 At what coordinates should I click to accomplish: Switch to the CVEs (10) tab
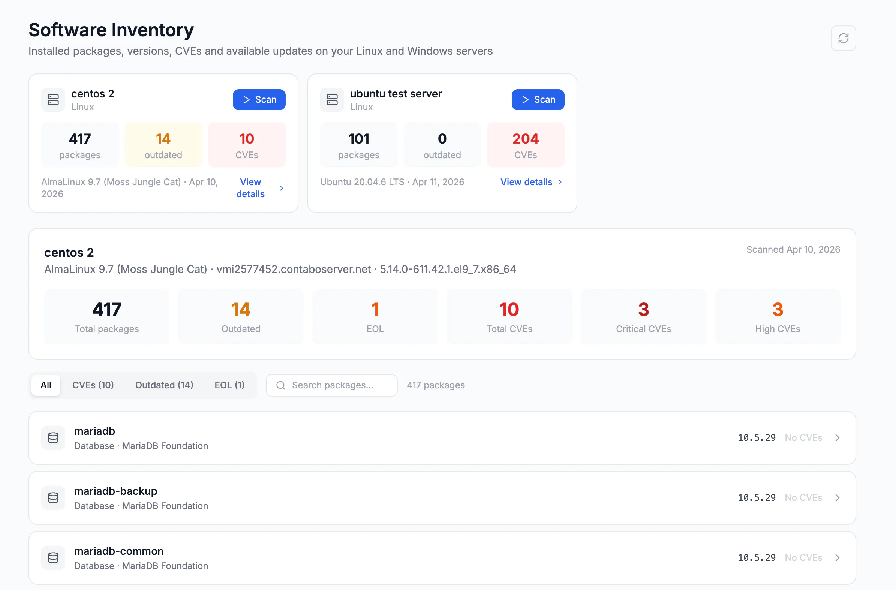point(93,385)
